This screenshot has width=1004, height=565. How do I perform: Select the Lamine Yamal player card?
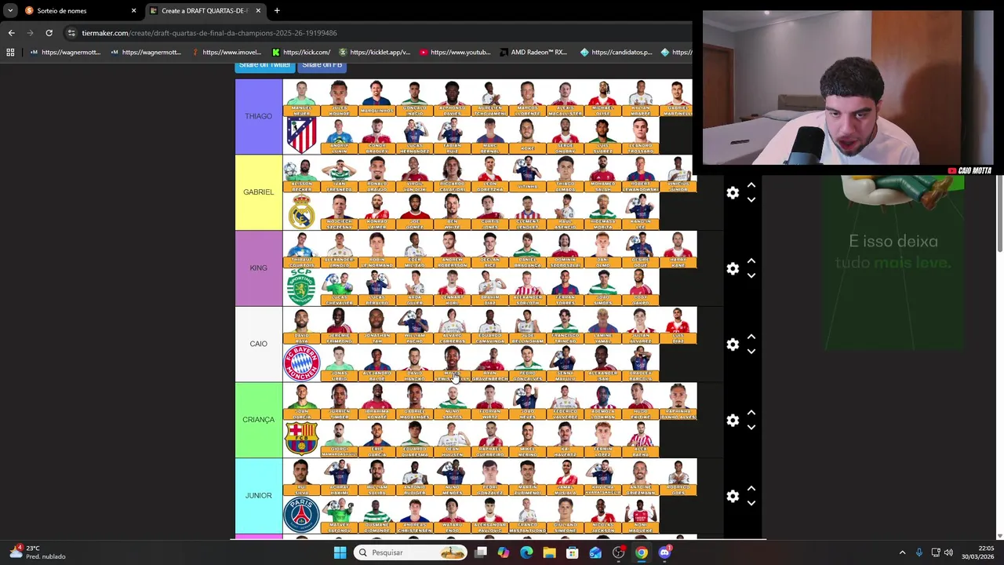point(602,325)
